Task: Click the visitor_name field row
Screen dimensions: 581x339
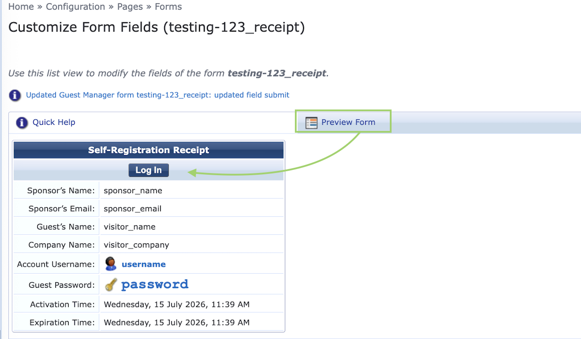Action: pos(149,227)
